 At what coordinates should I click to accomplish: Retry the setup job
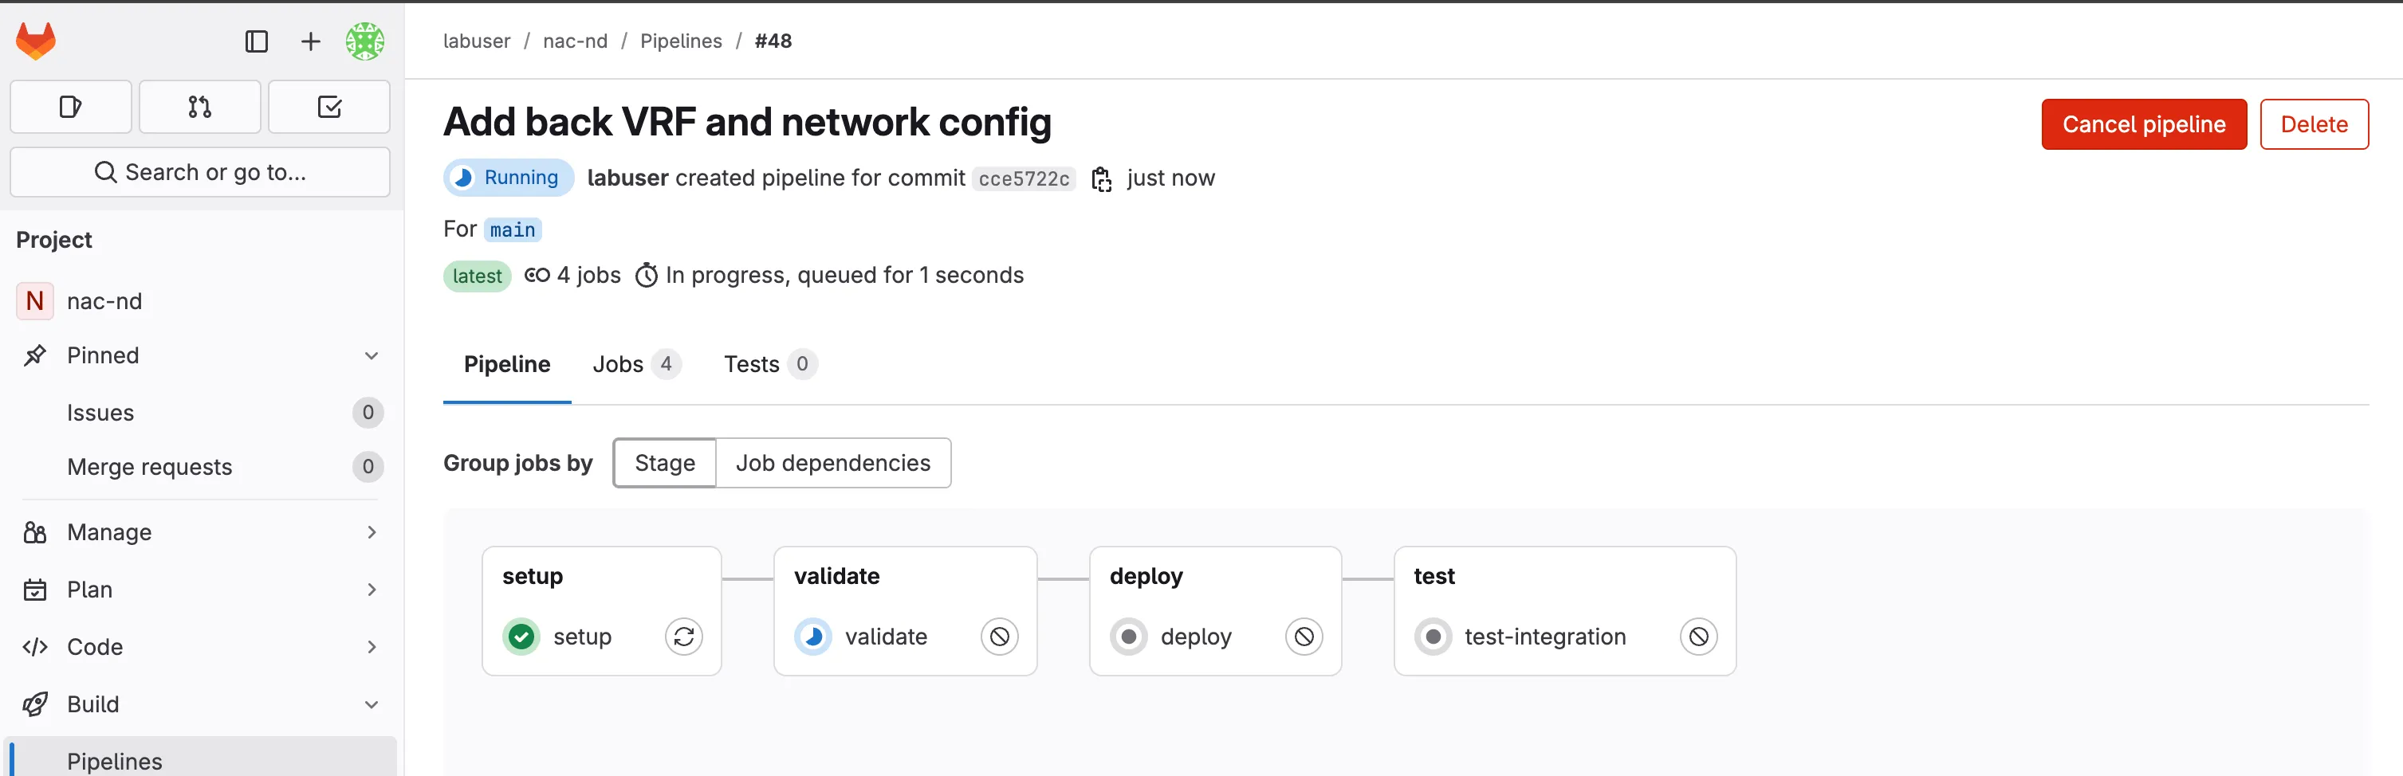684,637
